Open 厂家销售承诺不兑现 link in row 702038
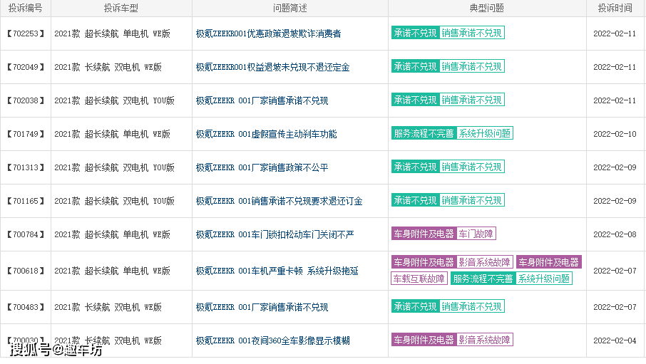The image size is (646, 364). tap(262, 100)
